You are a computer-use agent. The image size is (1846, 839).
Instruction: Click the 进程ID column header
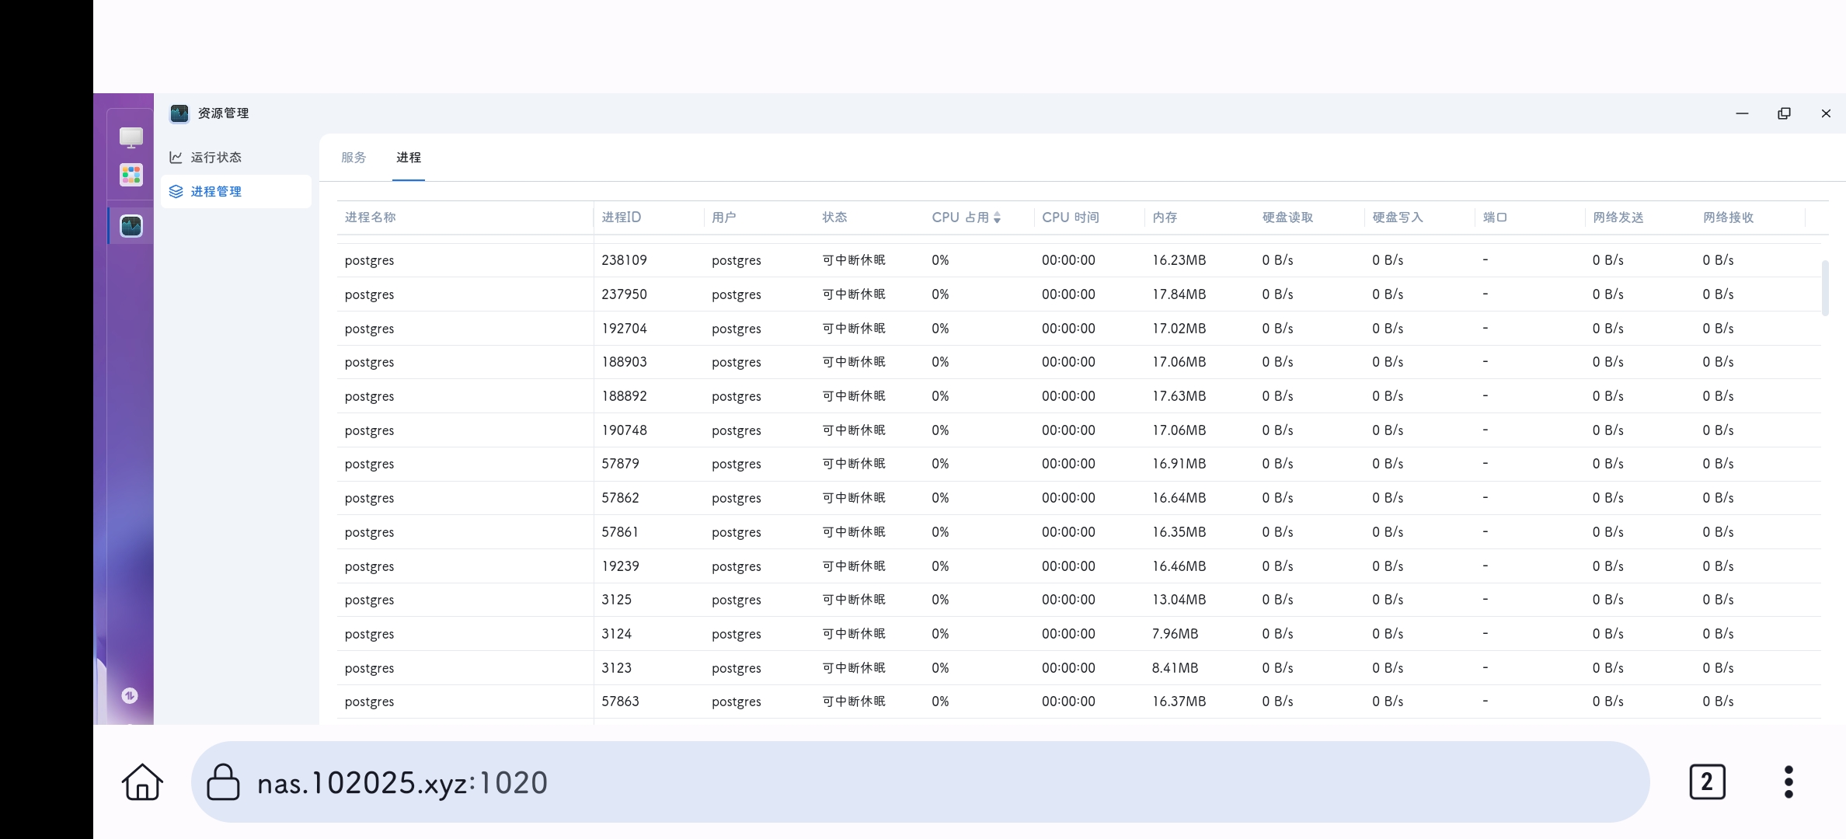point(621,218)
